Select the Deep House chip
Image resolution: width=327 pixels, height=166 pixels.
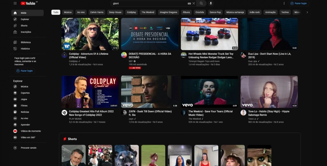115,12
